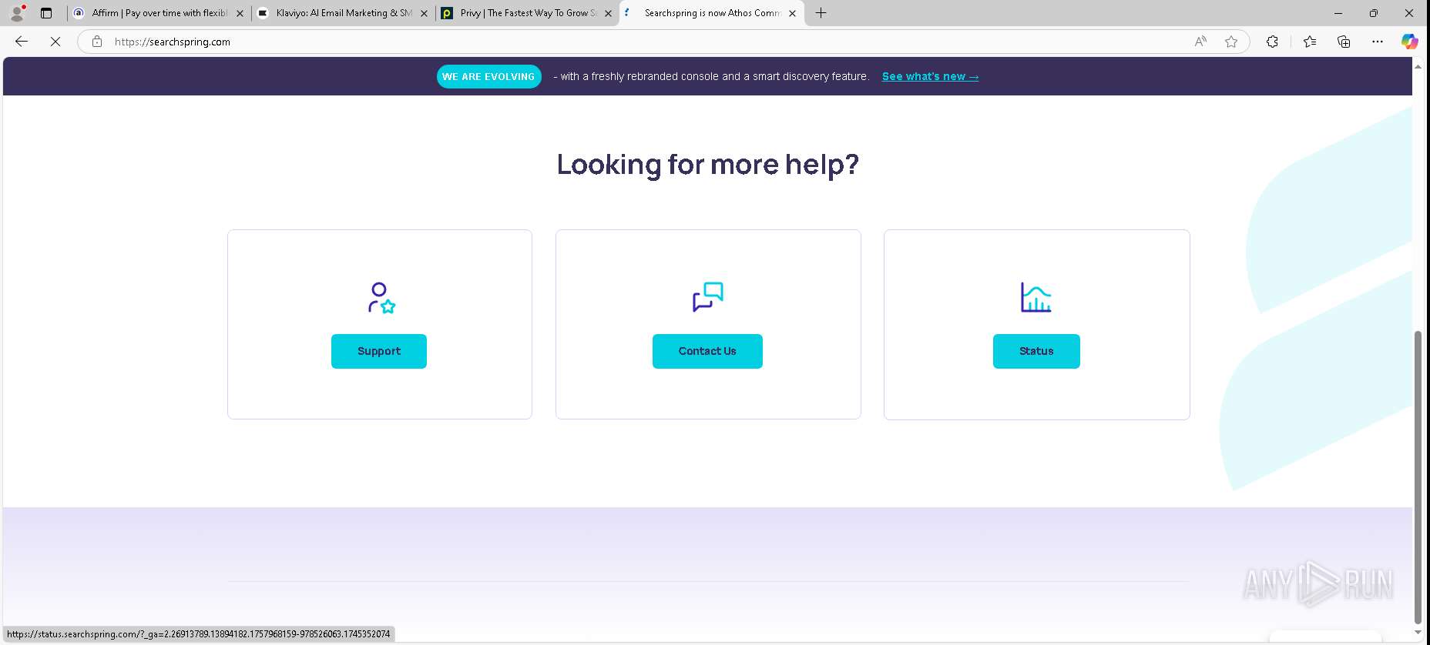The width and height of the screenshot is (1430, 645).
Task: Select the Searchspring is now Athos tab
Action: [711, 13]
